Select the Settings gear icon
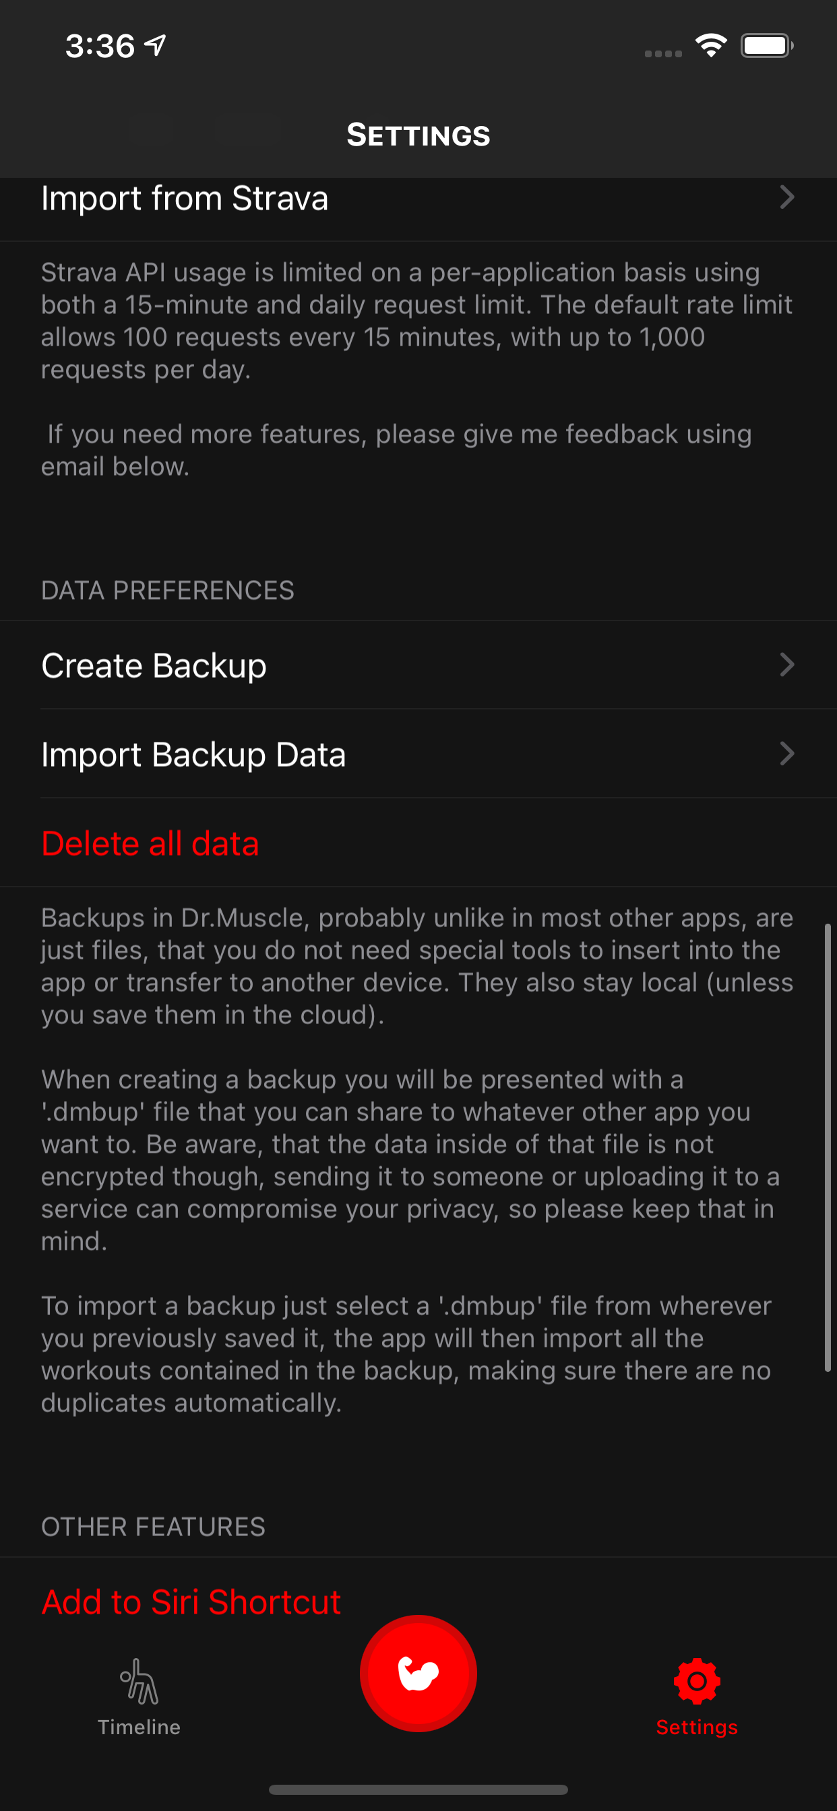 pos(696,1681)
